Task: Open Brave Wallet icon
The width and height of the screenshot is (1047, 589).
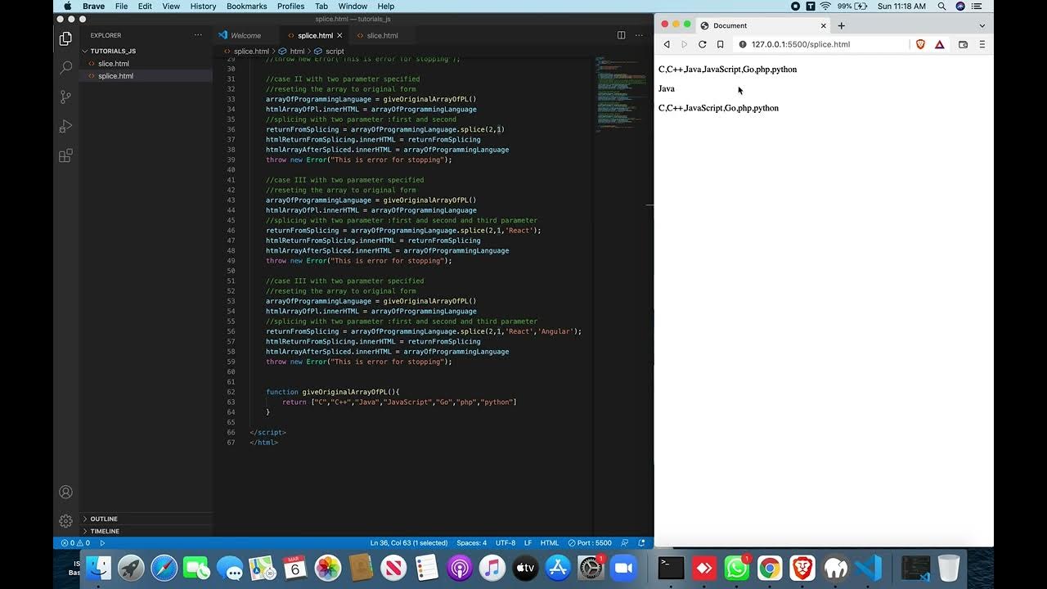Action: point(963,44)
